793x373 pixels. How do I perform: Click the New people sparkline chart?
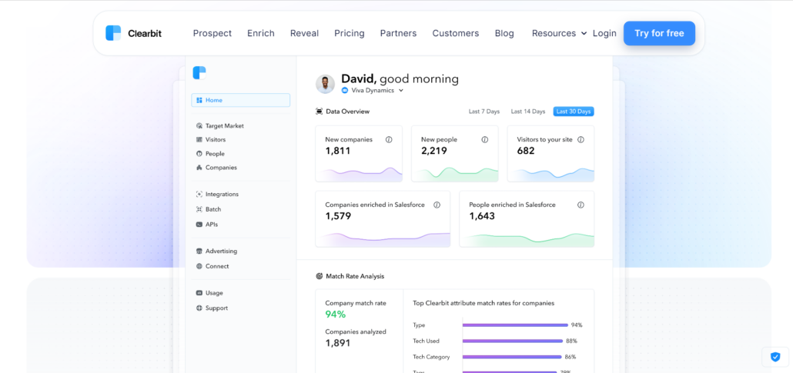tap(455, 174)
